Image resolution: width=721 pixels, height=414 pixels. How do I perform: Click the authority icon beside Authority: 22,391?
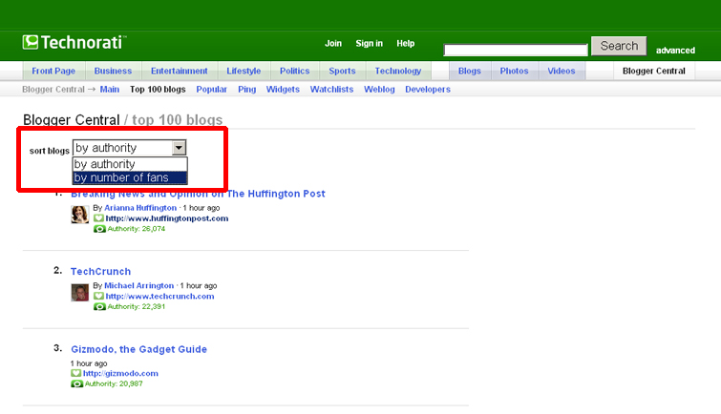pos(99,306)
